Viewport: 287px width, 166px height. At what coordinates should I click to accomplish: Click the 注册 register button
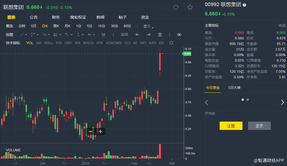point(231,126)
